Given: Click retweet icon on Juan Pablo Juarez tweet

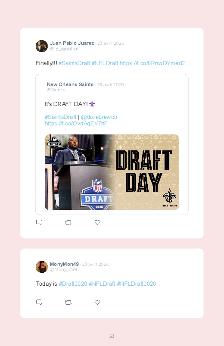Looking at the screenshot, I should (x=68, y=222).
